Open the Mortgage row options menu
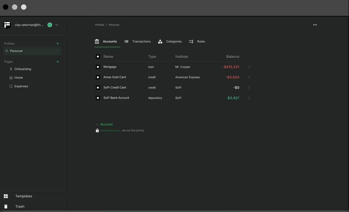Image resolution: width=349 pixels, height=212 pixels. point(249,67)
